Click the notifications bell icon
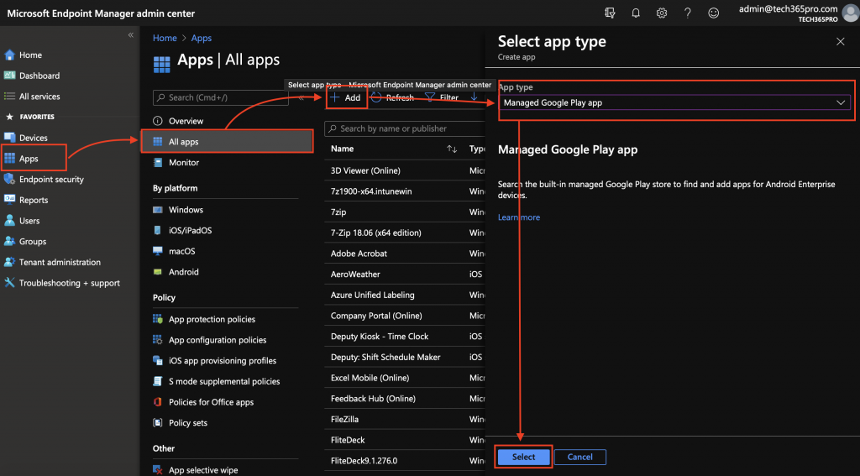Screen dimensions: 860x476 tap(636, 13)
